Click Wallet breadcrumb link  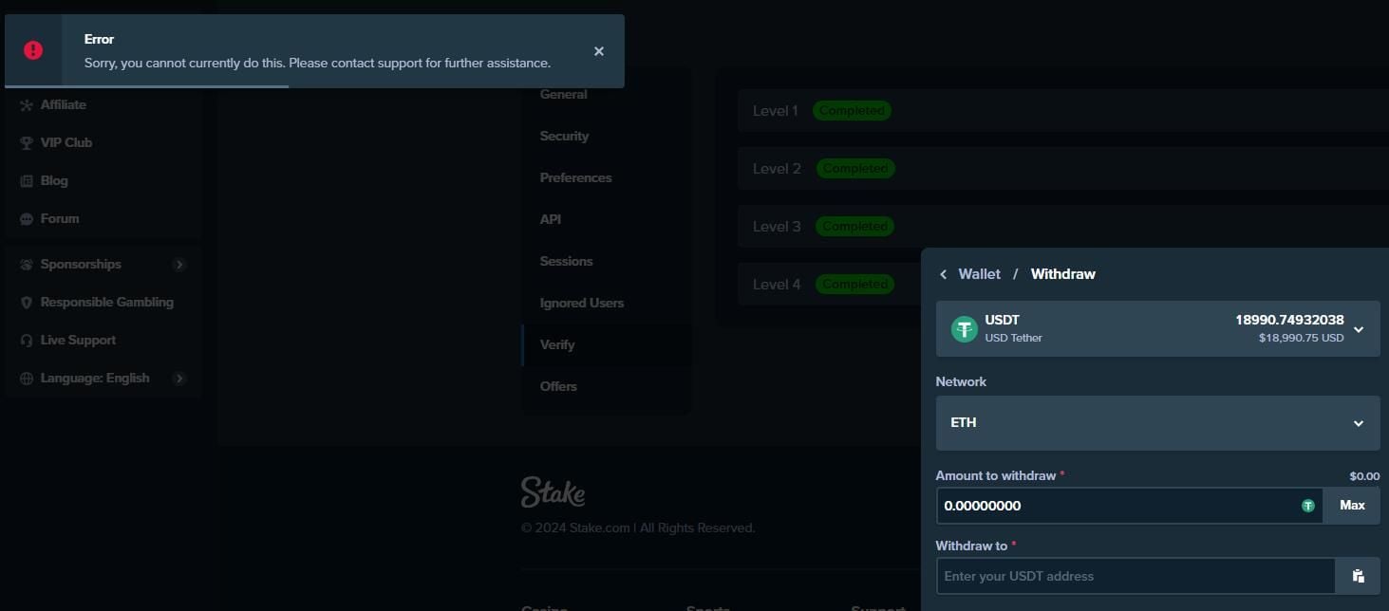pos(979,274)
